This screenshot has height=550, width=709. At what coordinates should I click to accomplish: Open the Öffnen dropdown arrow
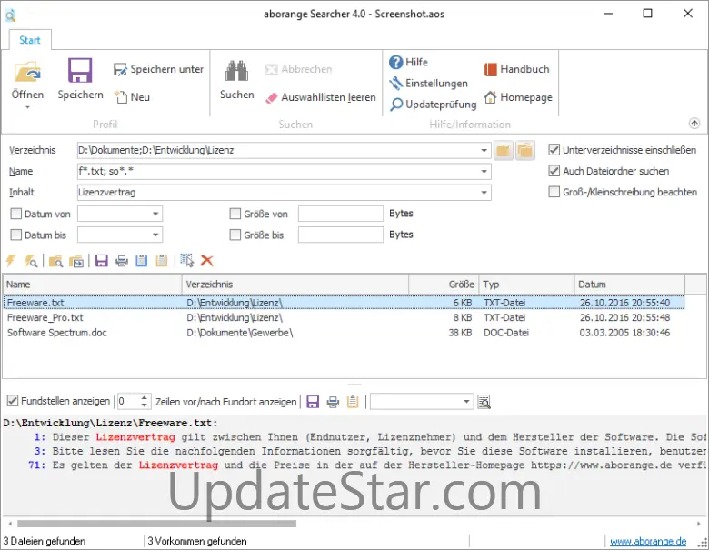pyautogui.click(x=27, y=107)
